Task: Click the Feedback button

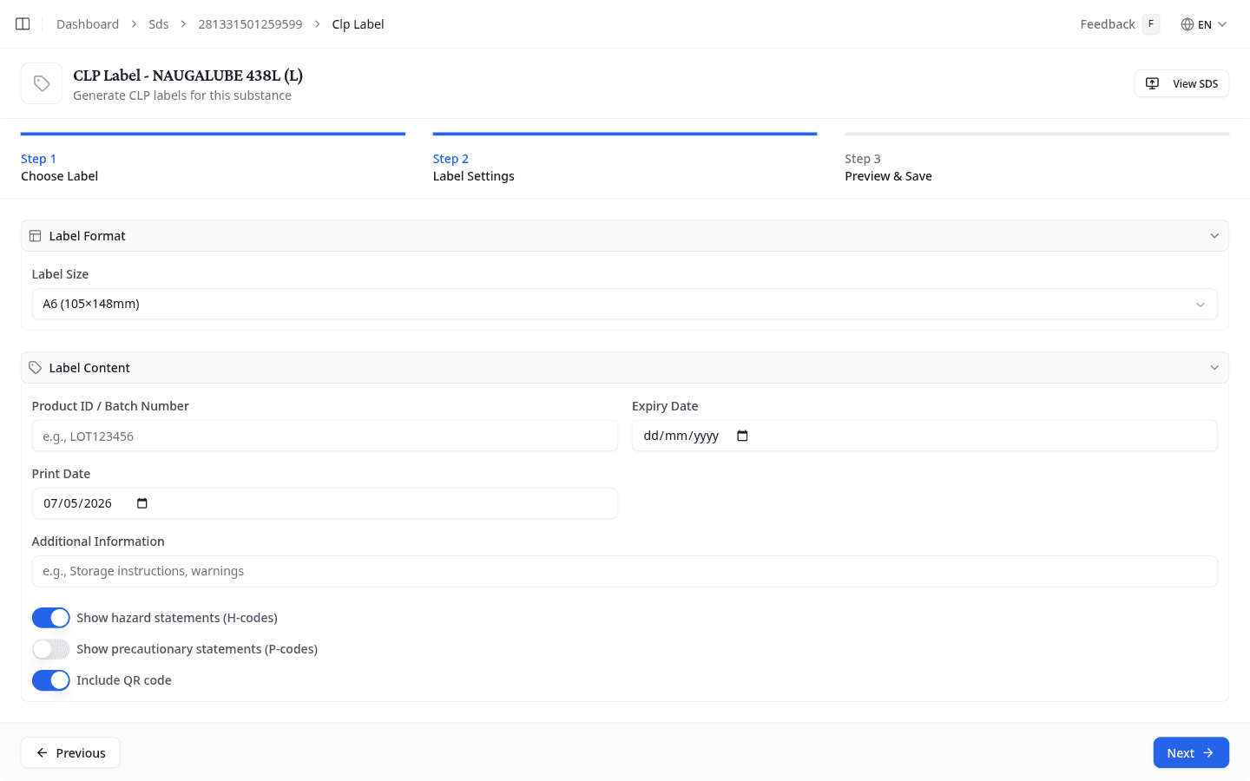Action: (x=1120, y=24)
